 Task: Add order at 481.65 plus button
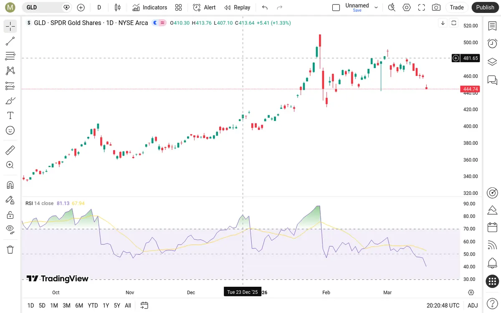tap(456, 58)
